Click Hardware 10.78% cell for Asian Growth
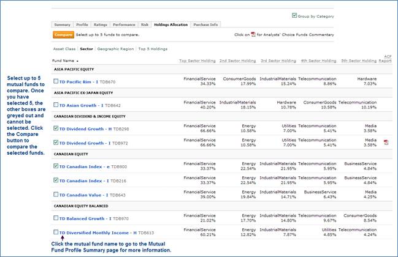Image resolution: width=398 pixels, height=257 pixels. point(286,105)
